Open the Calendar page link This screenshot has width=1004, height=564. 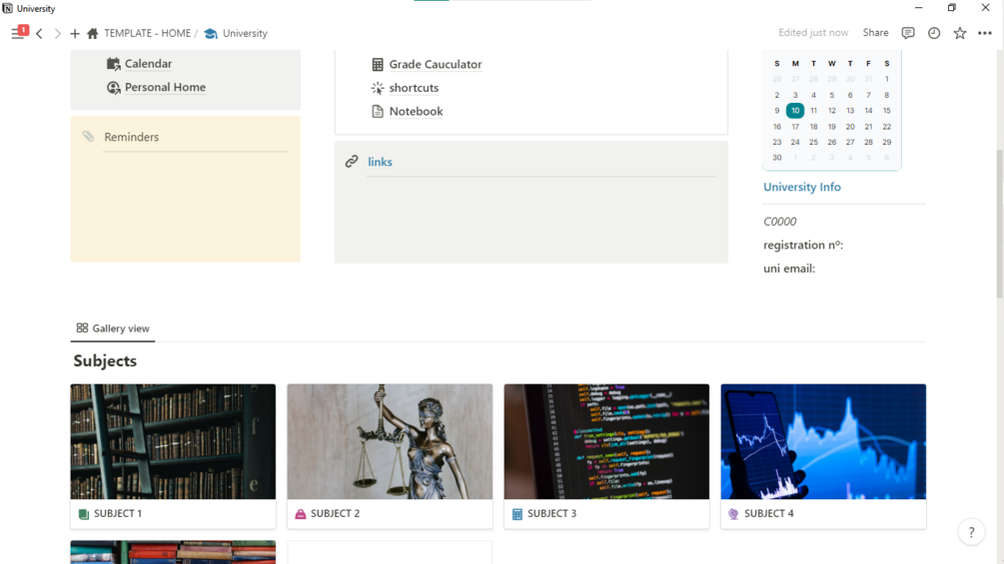click(148, 63)
